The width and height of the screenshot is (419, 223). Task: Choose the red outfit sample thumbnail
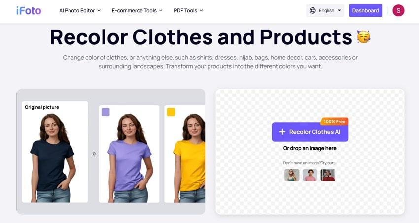(x=328, y=175)
